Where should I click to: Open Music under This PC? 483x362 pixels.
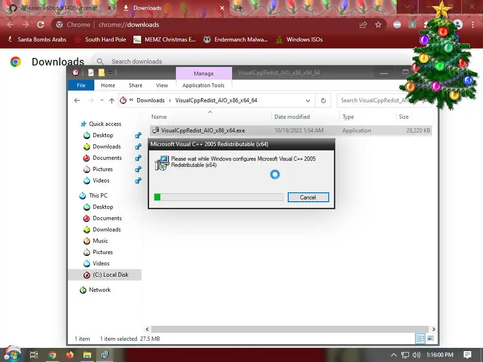96,241
